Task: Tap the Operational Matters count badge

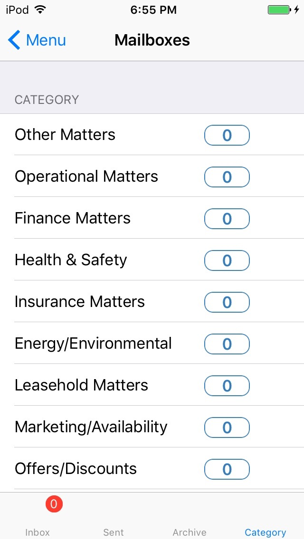Action: coord(227,177)
